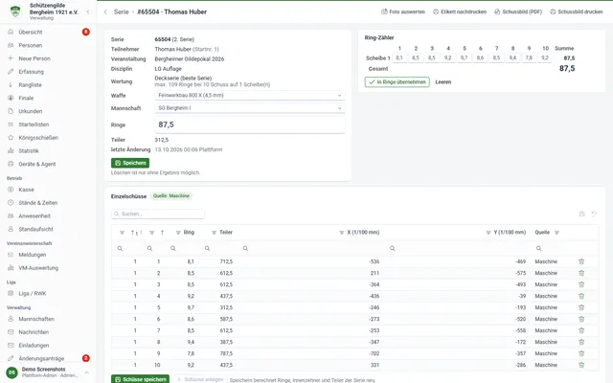The width and height of the screenshot is (613, 383).
Task: Open the Y (1/100 mm) column filter
Action: [488, 233]
